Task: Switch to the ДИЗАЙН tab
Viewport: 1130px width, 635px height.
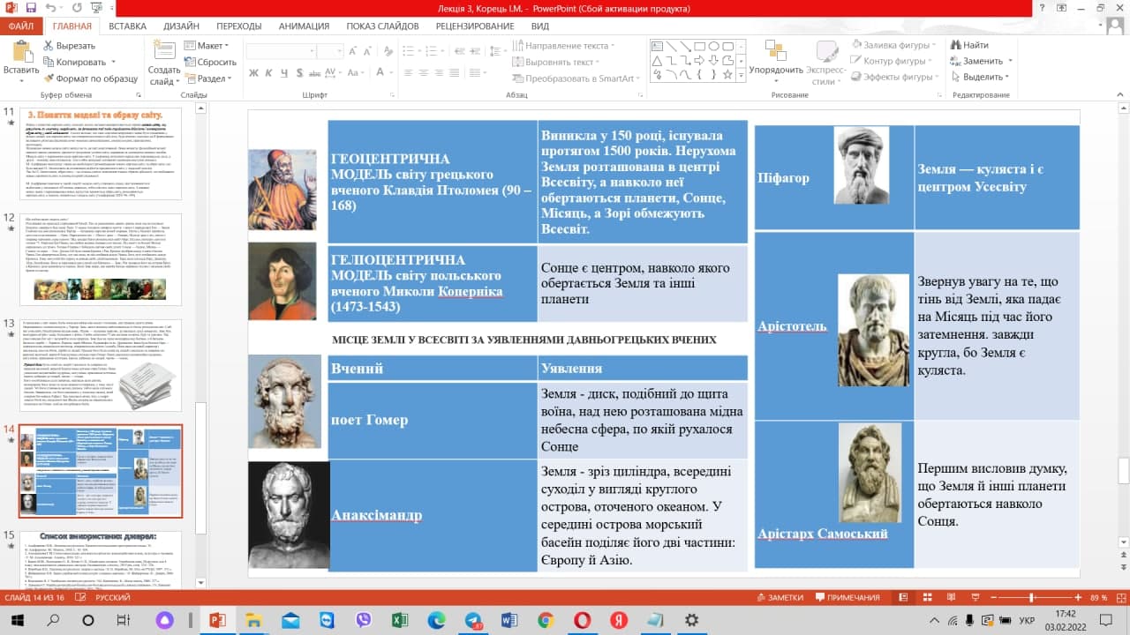Action: [181, 26]
